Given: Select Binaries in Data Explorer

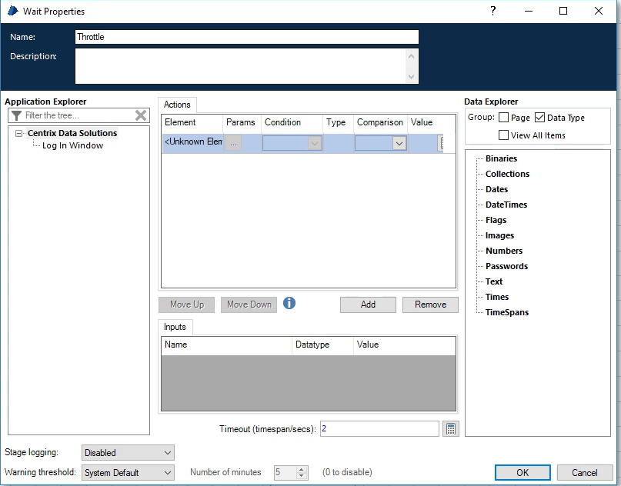Looking at the screenshot, I should [x=501, y=158].
